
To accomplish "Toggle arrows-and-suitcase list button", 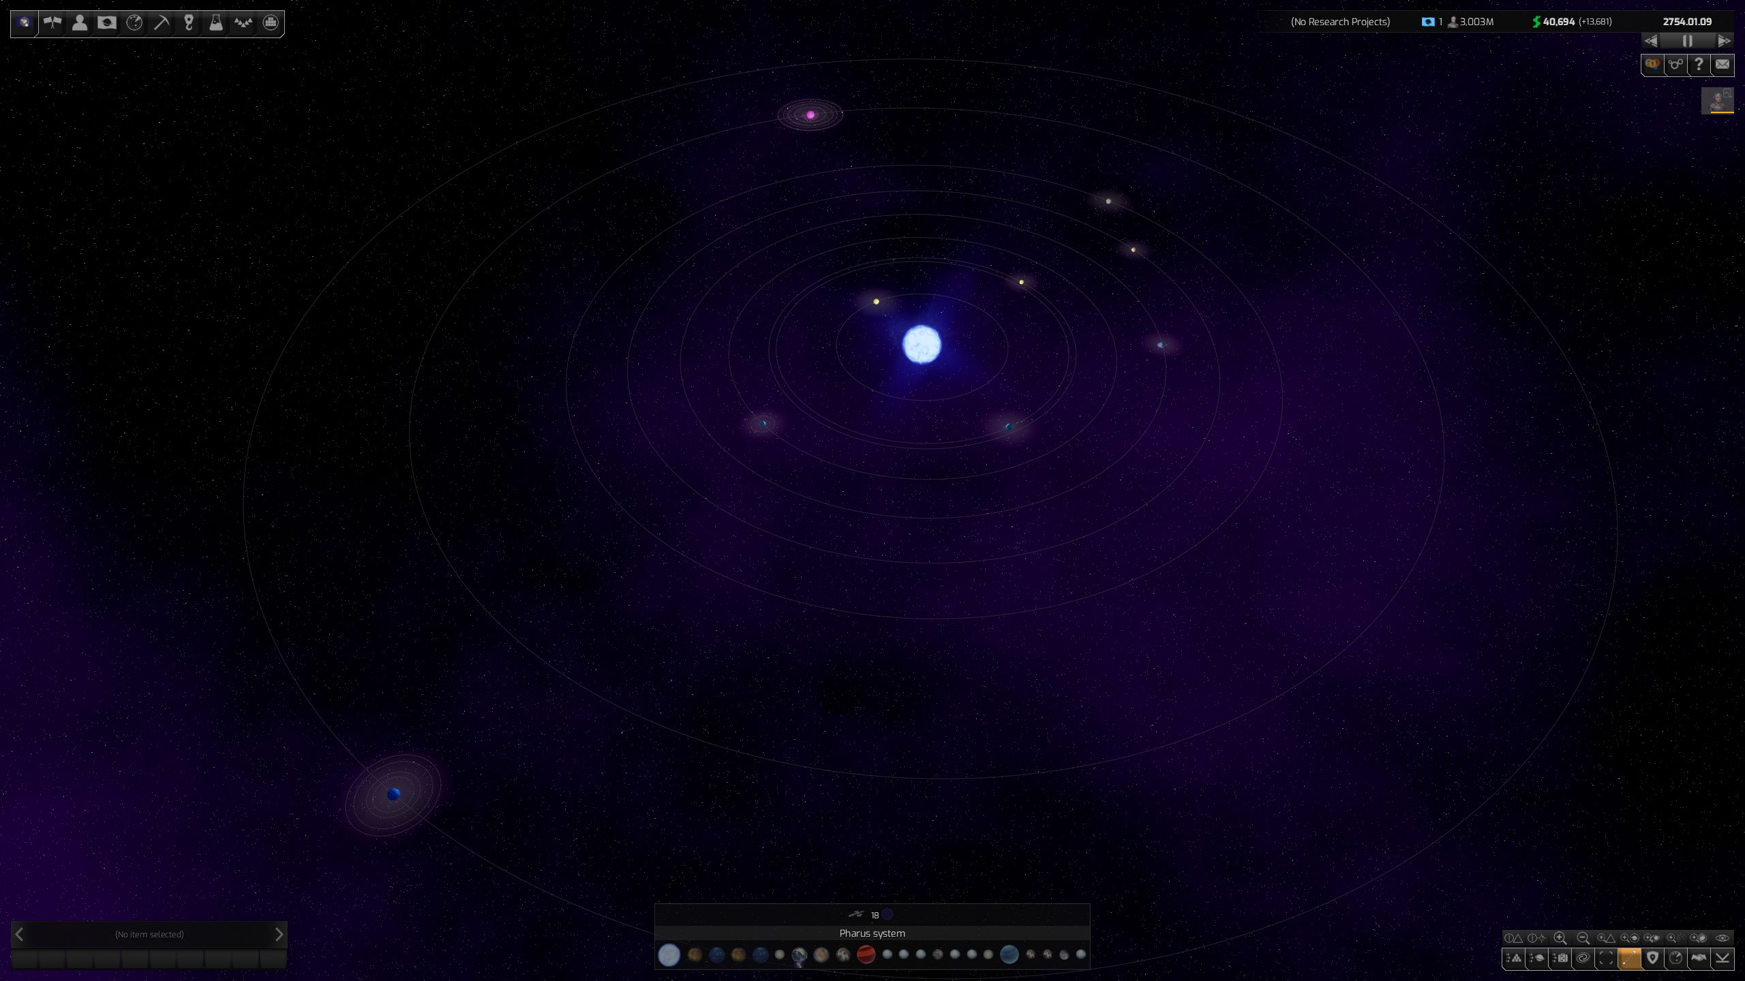I will [1560, 958].
